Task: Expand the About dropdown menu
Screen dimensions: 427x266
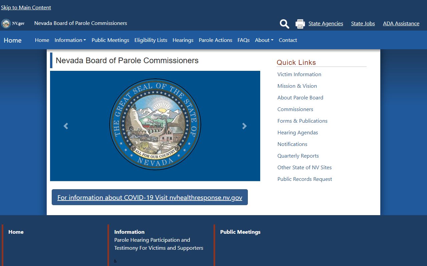Action: coord(264,40)
